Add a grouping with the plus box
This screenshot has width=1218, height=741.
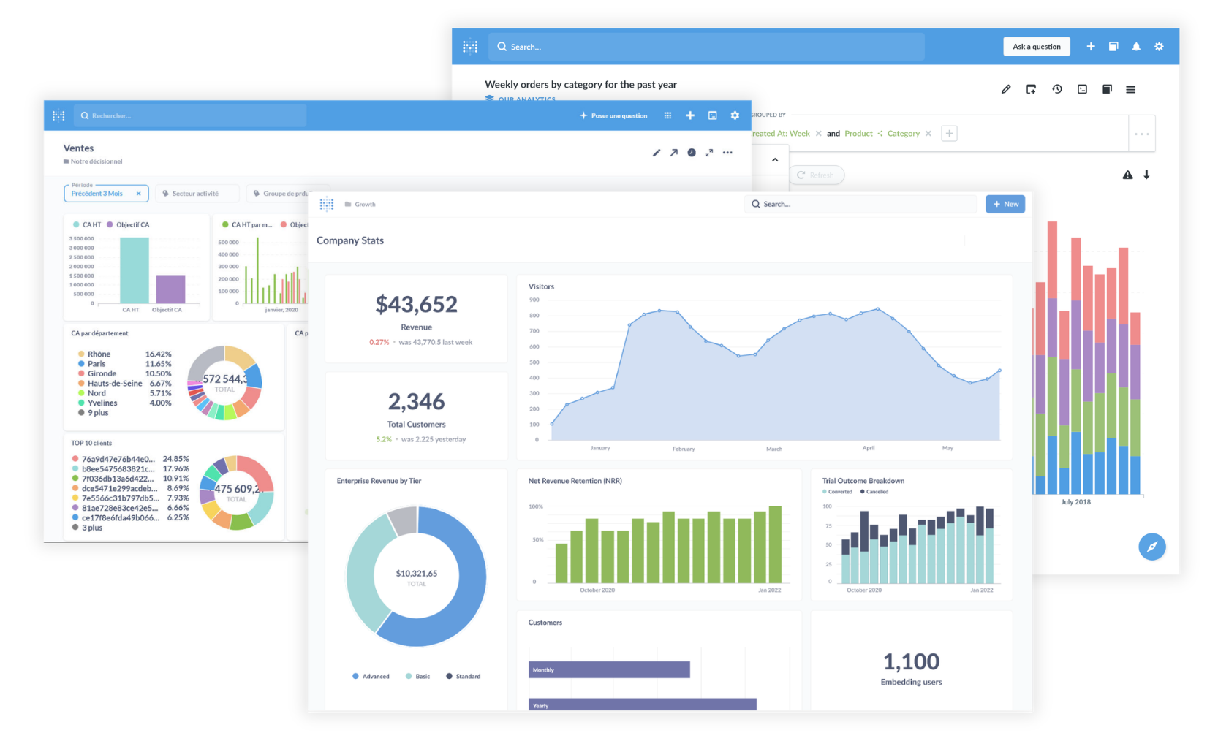(x=949, y=134)
